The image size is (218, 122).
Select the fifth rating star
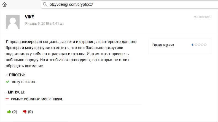(205, 45)
